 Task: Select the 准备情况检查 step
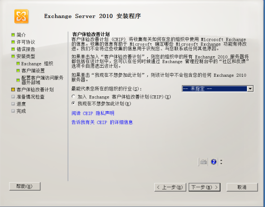point(28,97)
